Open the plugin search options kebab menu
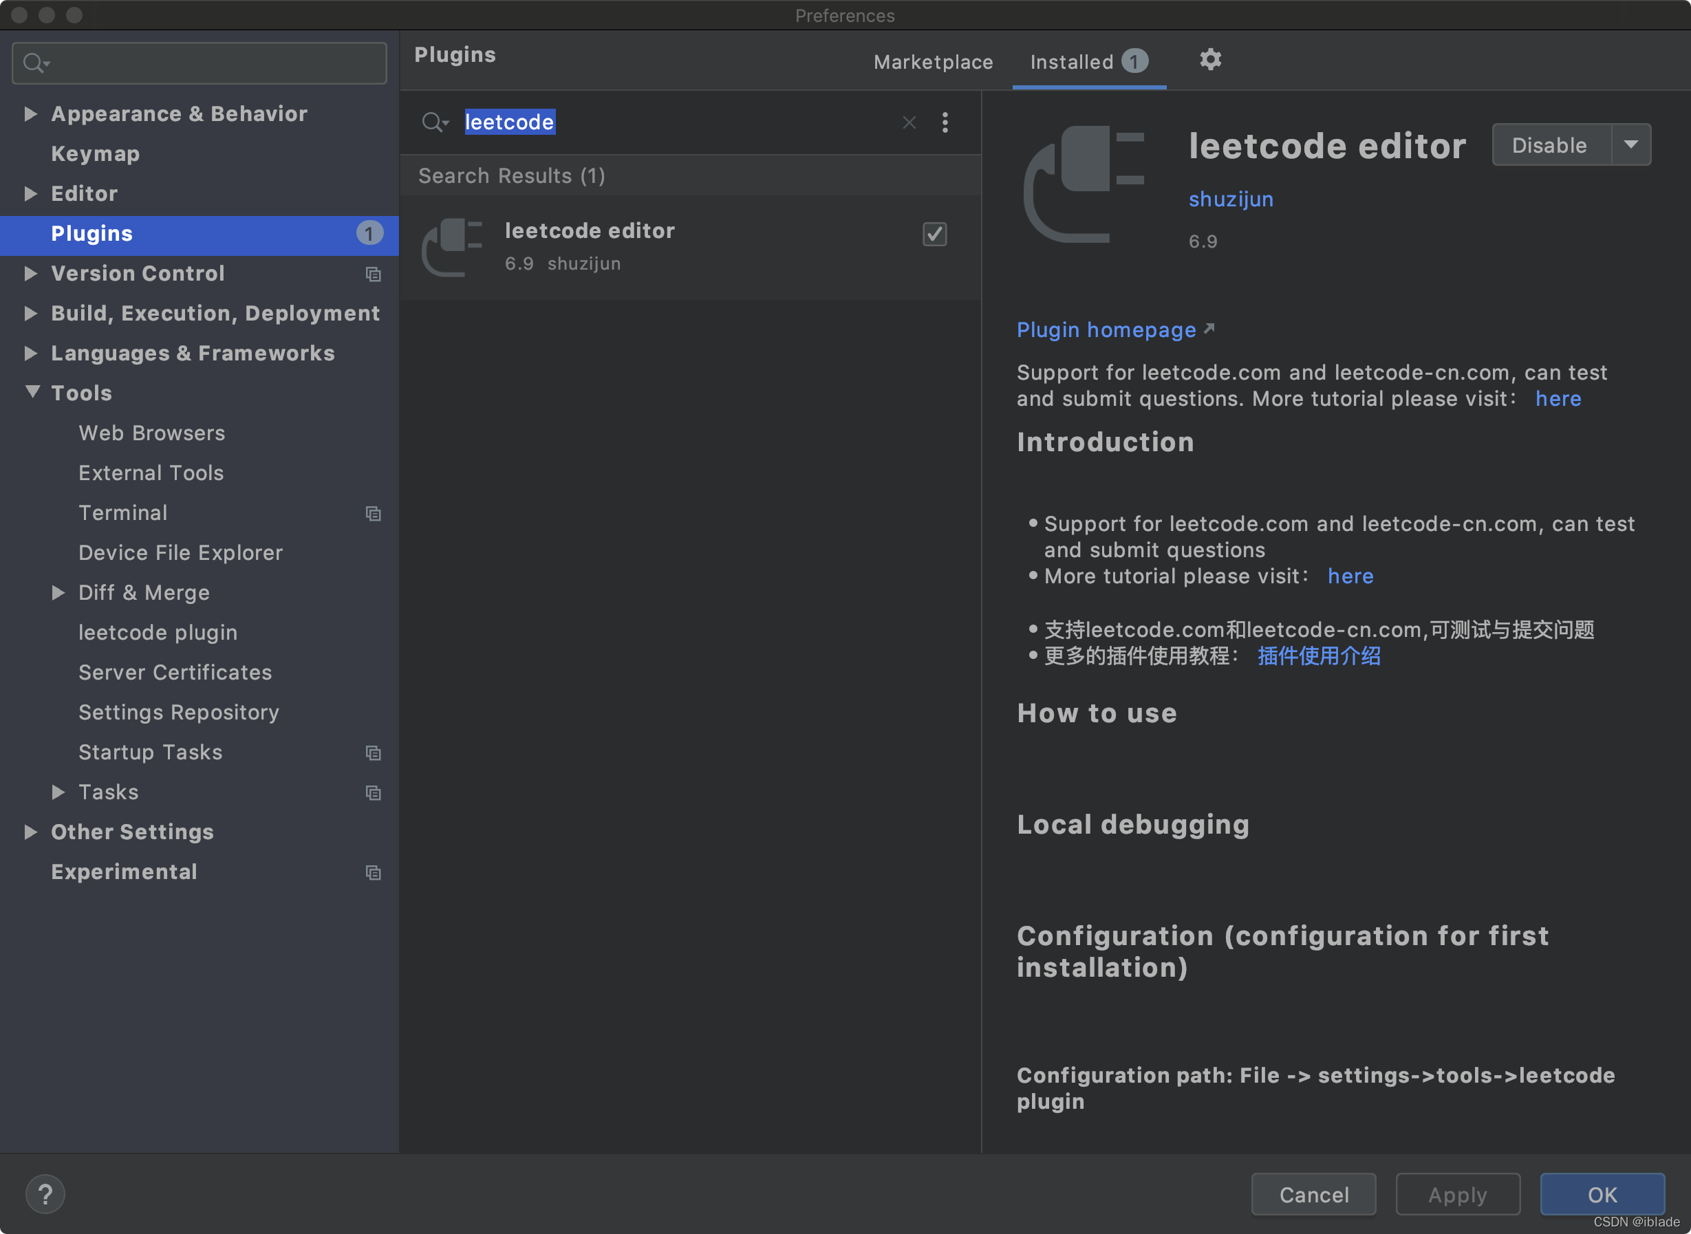The width and height of the screenshot is (1691, 1234). pyautogui.click(x=945, y=122)
